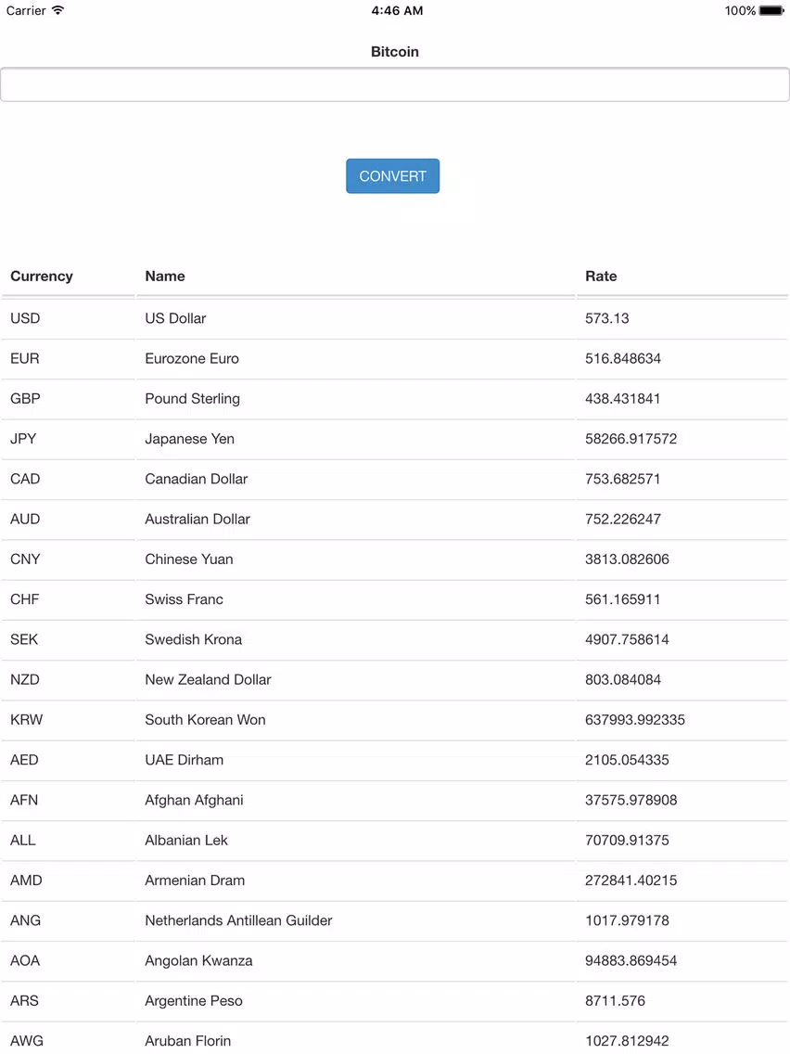The width and height of the screenshot is (790, 1054).
Task: Select the Chinese Yuan name cell
Action: coord(189,559)
